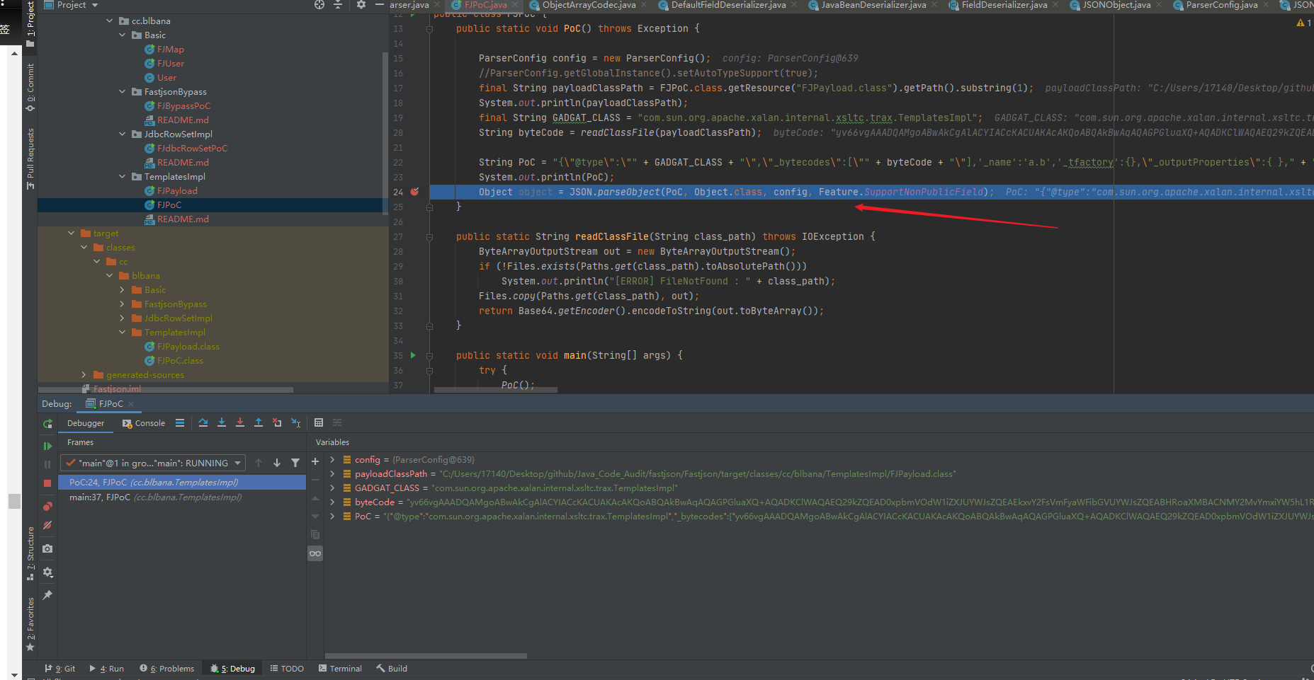Open FJdbcRowSetPoC in project tree
The image size is (1314, 680).
tap(192, 149)
